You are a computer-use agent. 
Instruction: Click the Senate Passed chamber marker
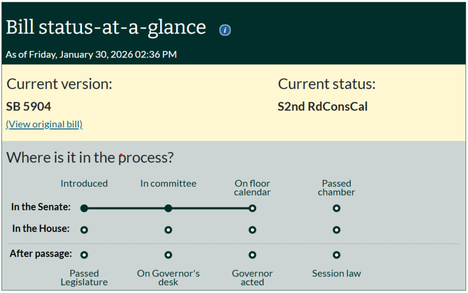click(x=336, y=208)
